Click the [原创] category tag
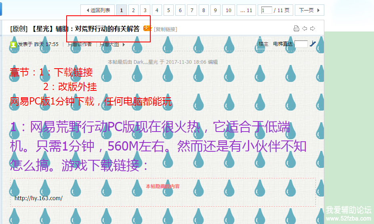 pyautogui.click(x=19, y=29)
